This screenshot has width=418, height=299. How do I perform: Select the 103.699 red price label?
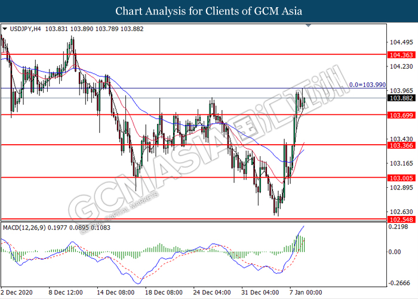pyautogui.click(x=401, y=115)
